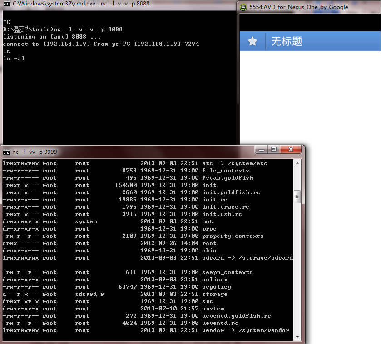381x344 pixels.
Task: Click the 无标题 title in the emulator
Action: (x=287, y=41)
